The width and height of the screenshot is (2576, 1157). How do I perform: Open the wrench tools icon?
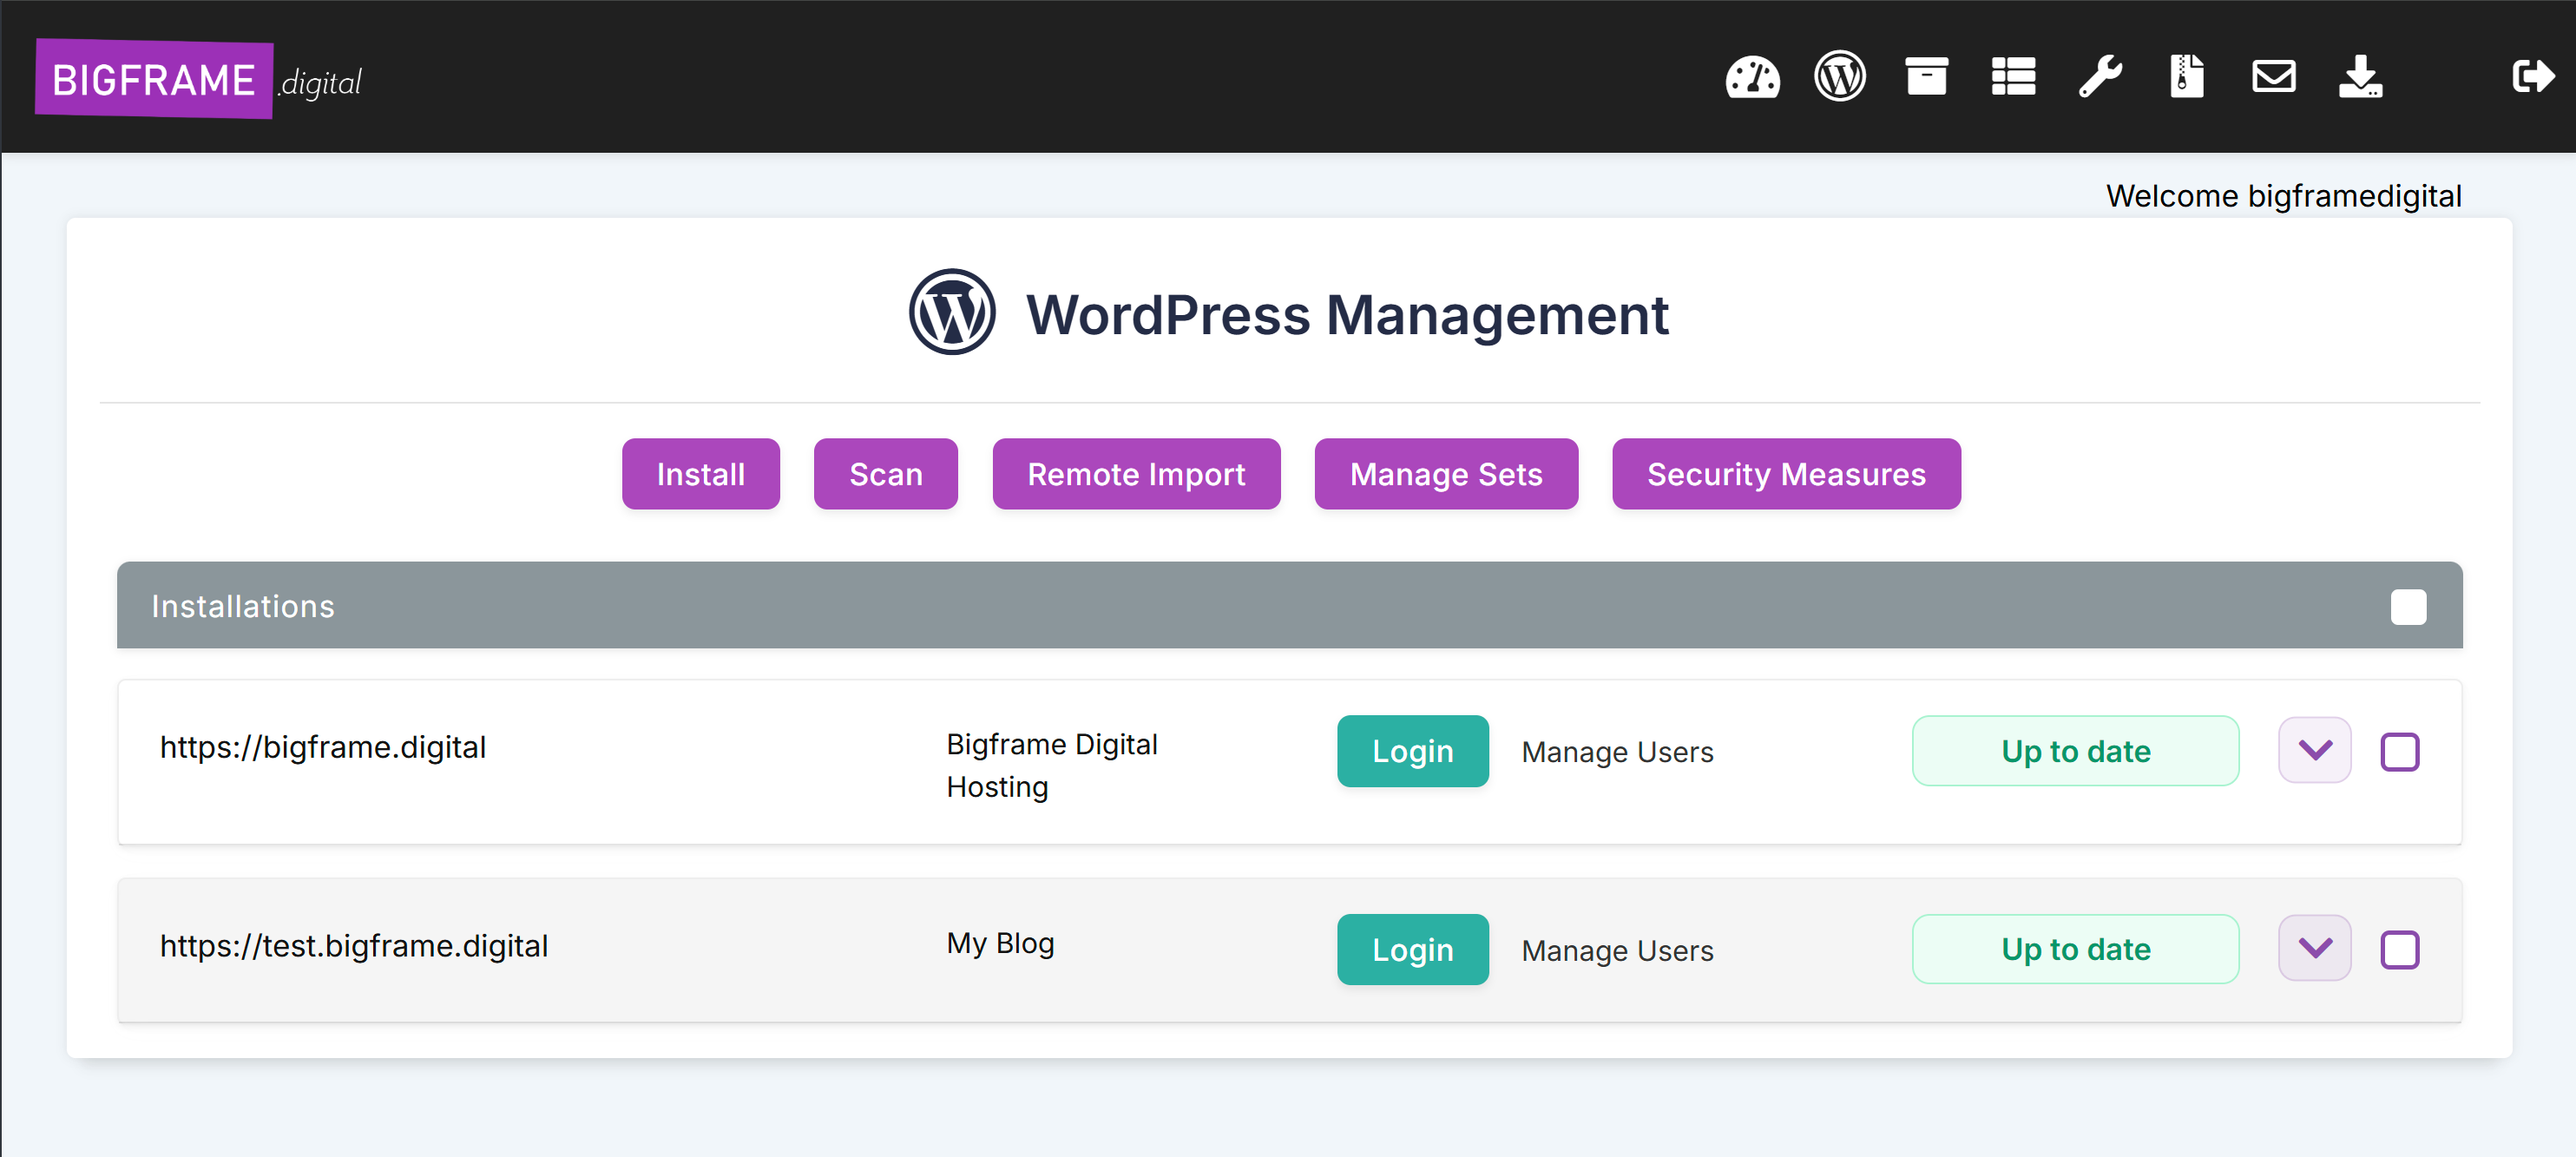coord(2100,77)
